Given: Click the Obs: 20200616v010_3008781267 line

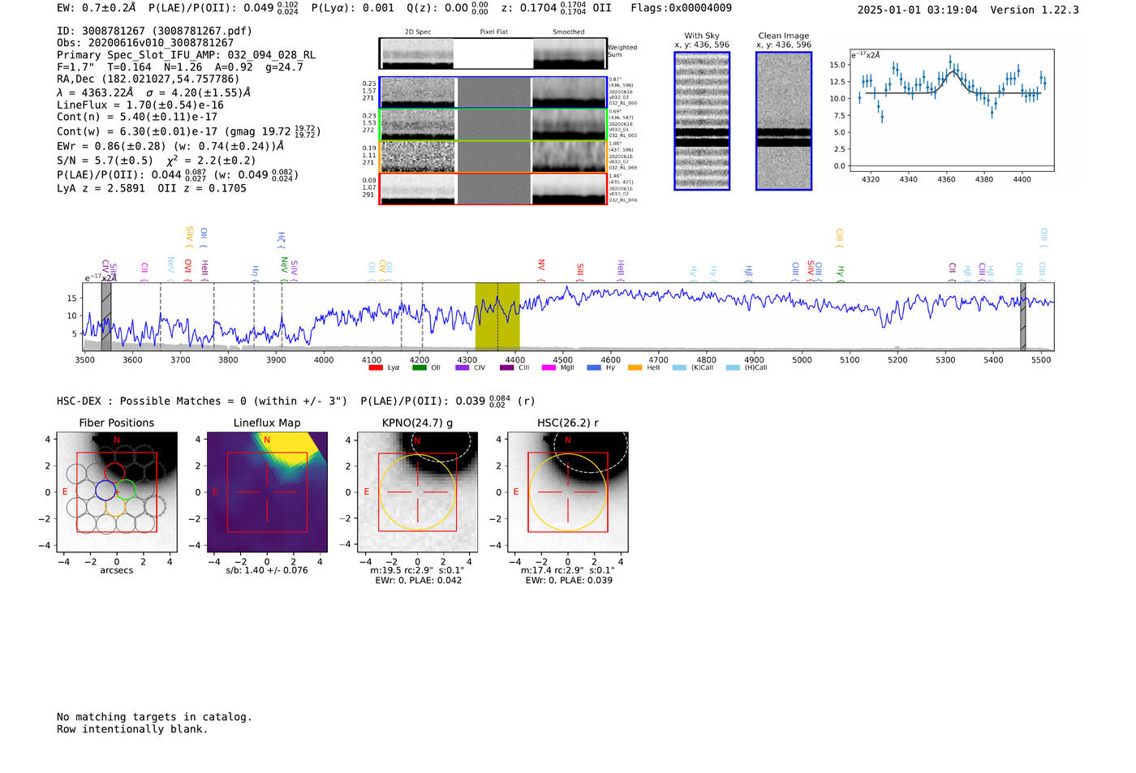Looking at the screenshot, I should [145, 43].
